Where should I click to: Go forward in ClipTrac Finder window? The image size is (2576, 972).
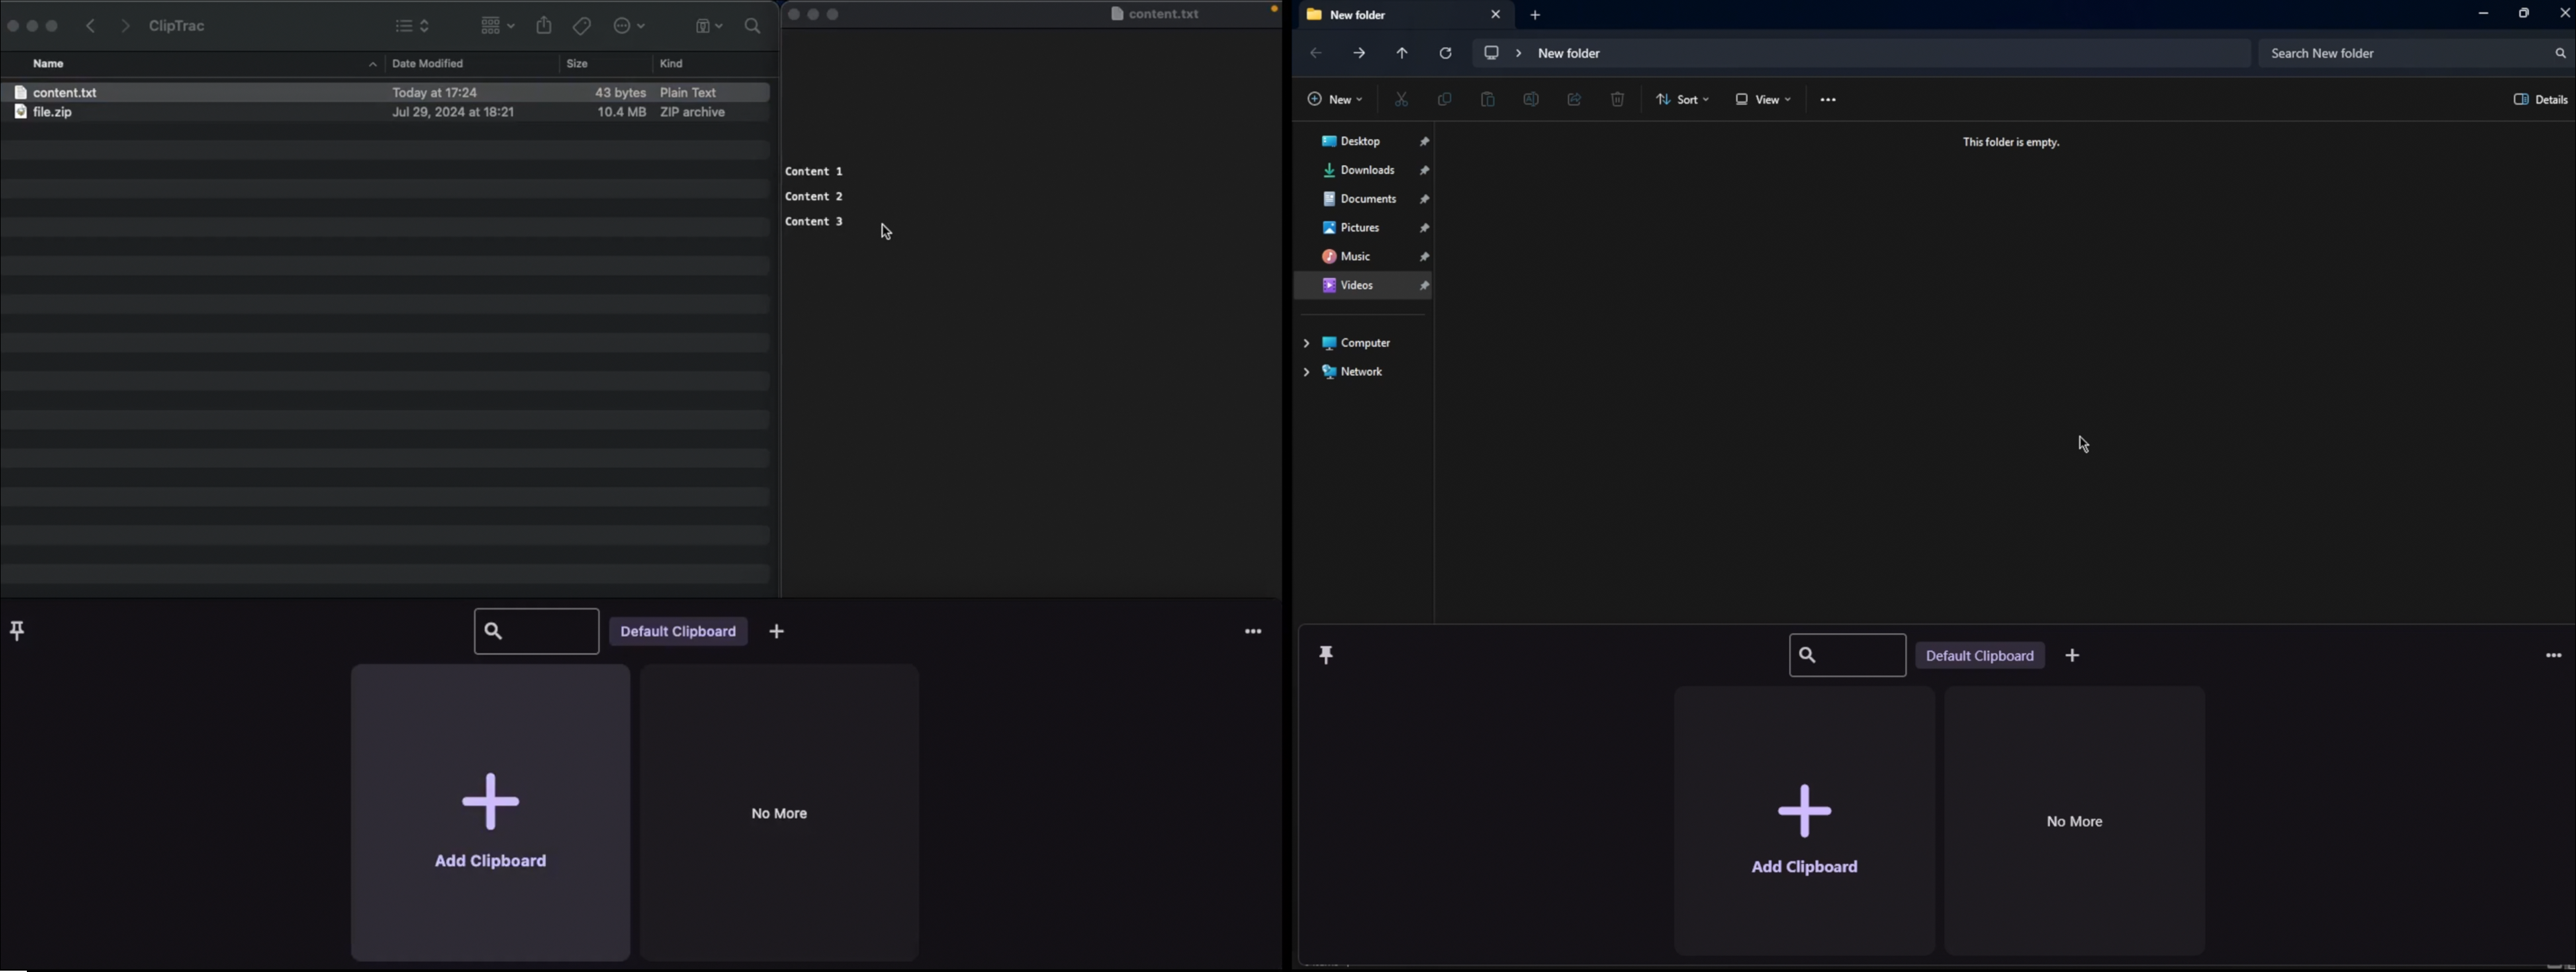pyautogui.click(x=125, y=26)
